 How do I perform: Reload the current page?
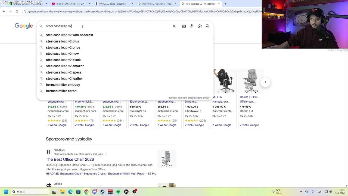[x=17, y=11]
